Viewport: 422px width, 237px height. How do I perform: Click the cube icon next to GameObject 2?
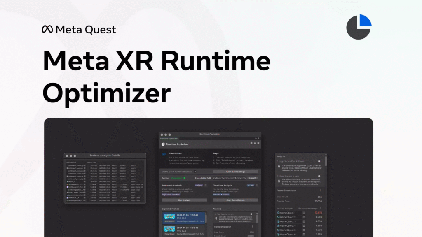click(278, 218)
